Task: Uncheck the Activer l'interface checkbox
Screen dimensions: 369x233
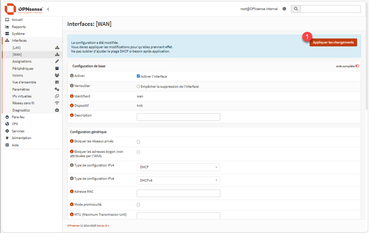Action: [x=138, y=76]
